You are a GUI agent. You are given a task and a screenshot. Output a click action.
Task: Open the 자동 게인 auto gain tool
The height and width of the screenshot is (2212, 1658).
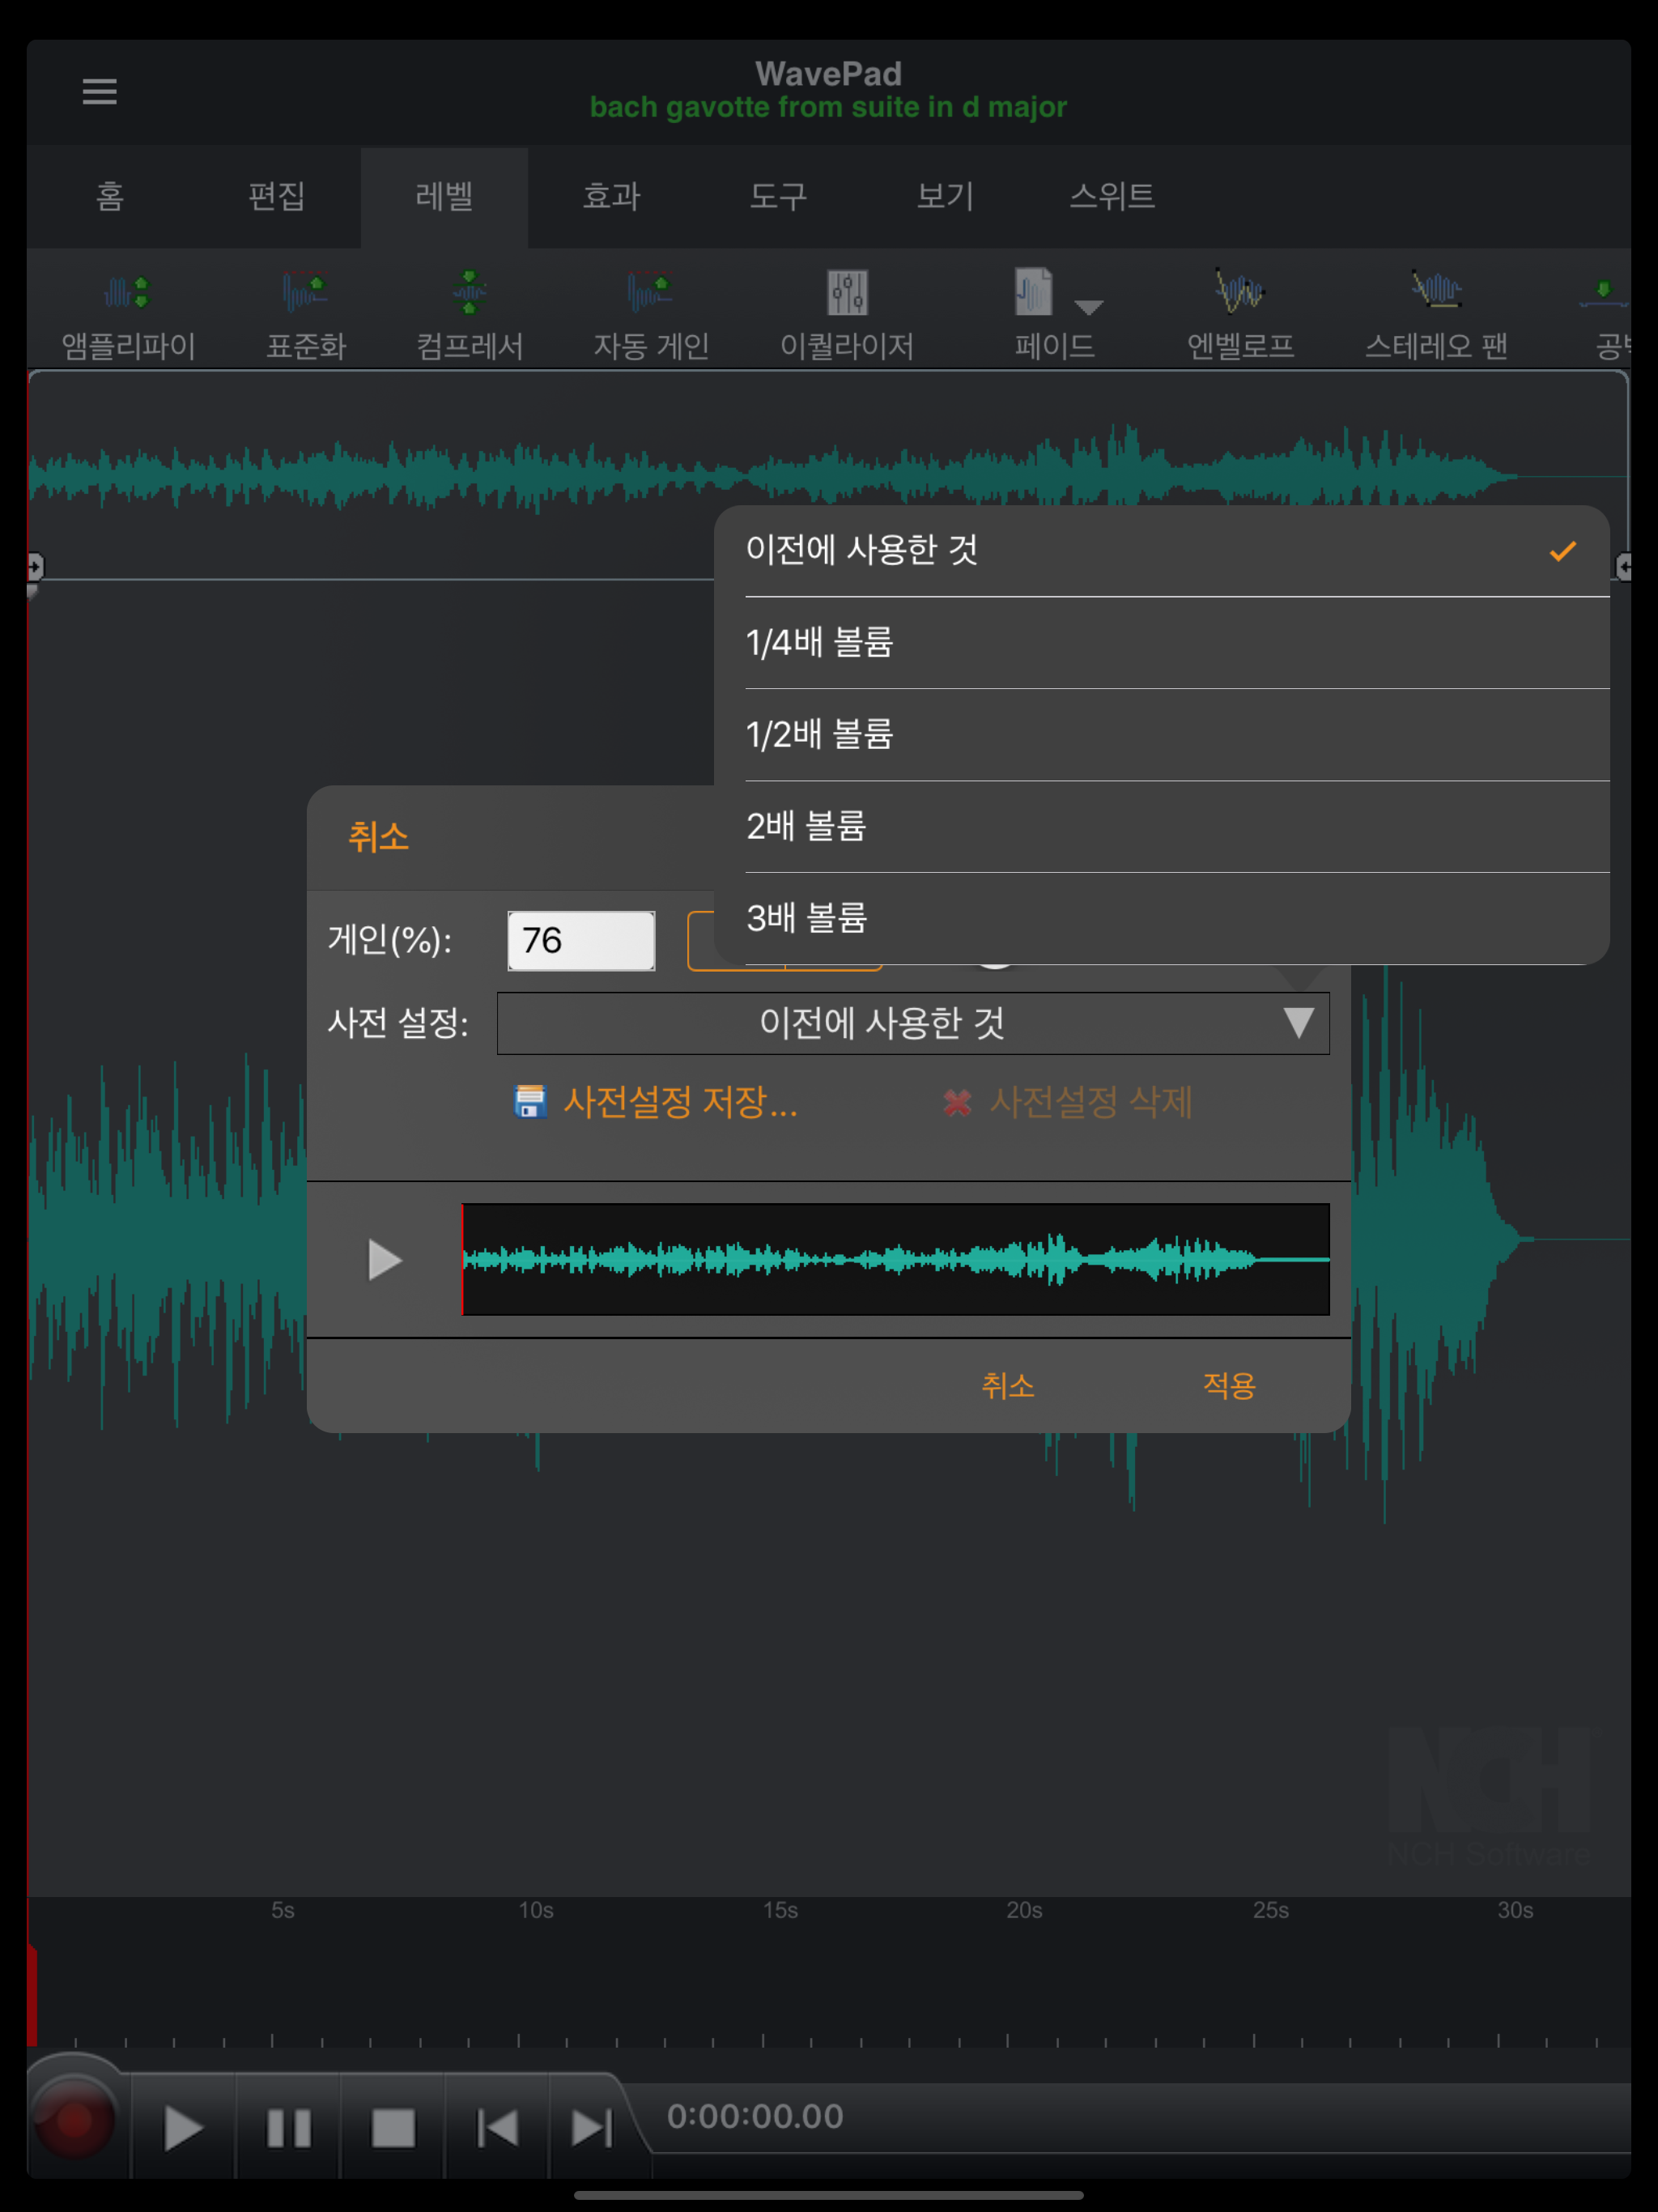650,316
